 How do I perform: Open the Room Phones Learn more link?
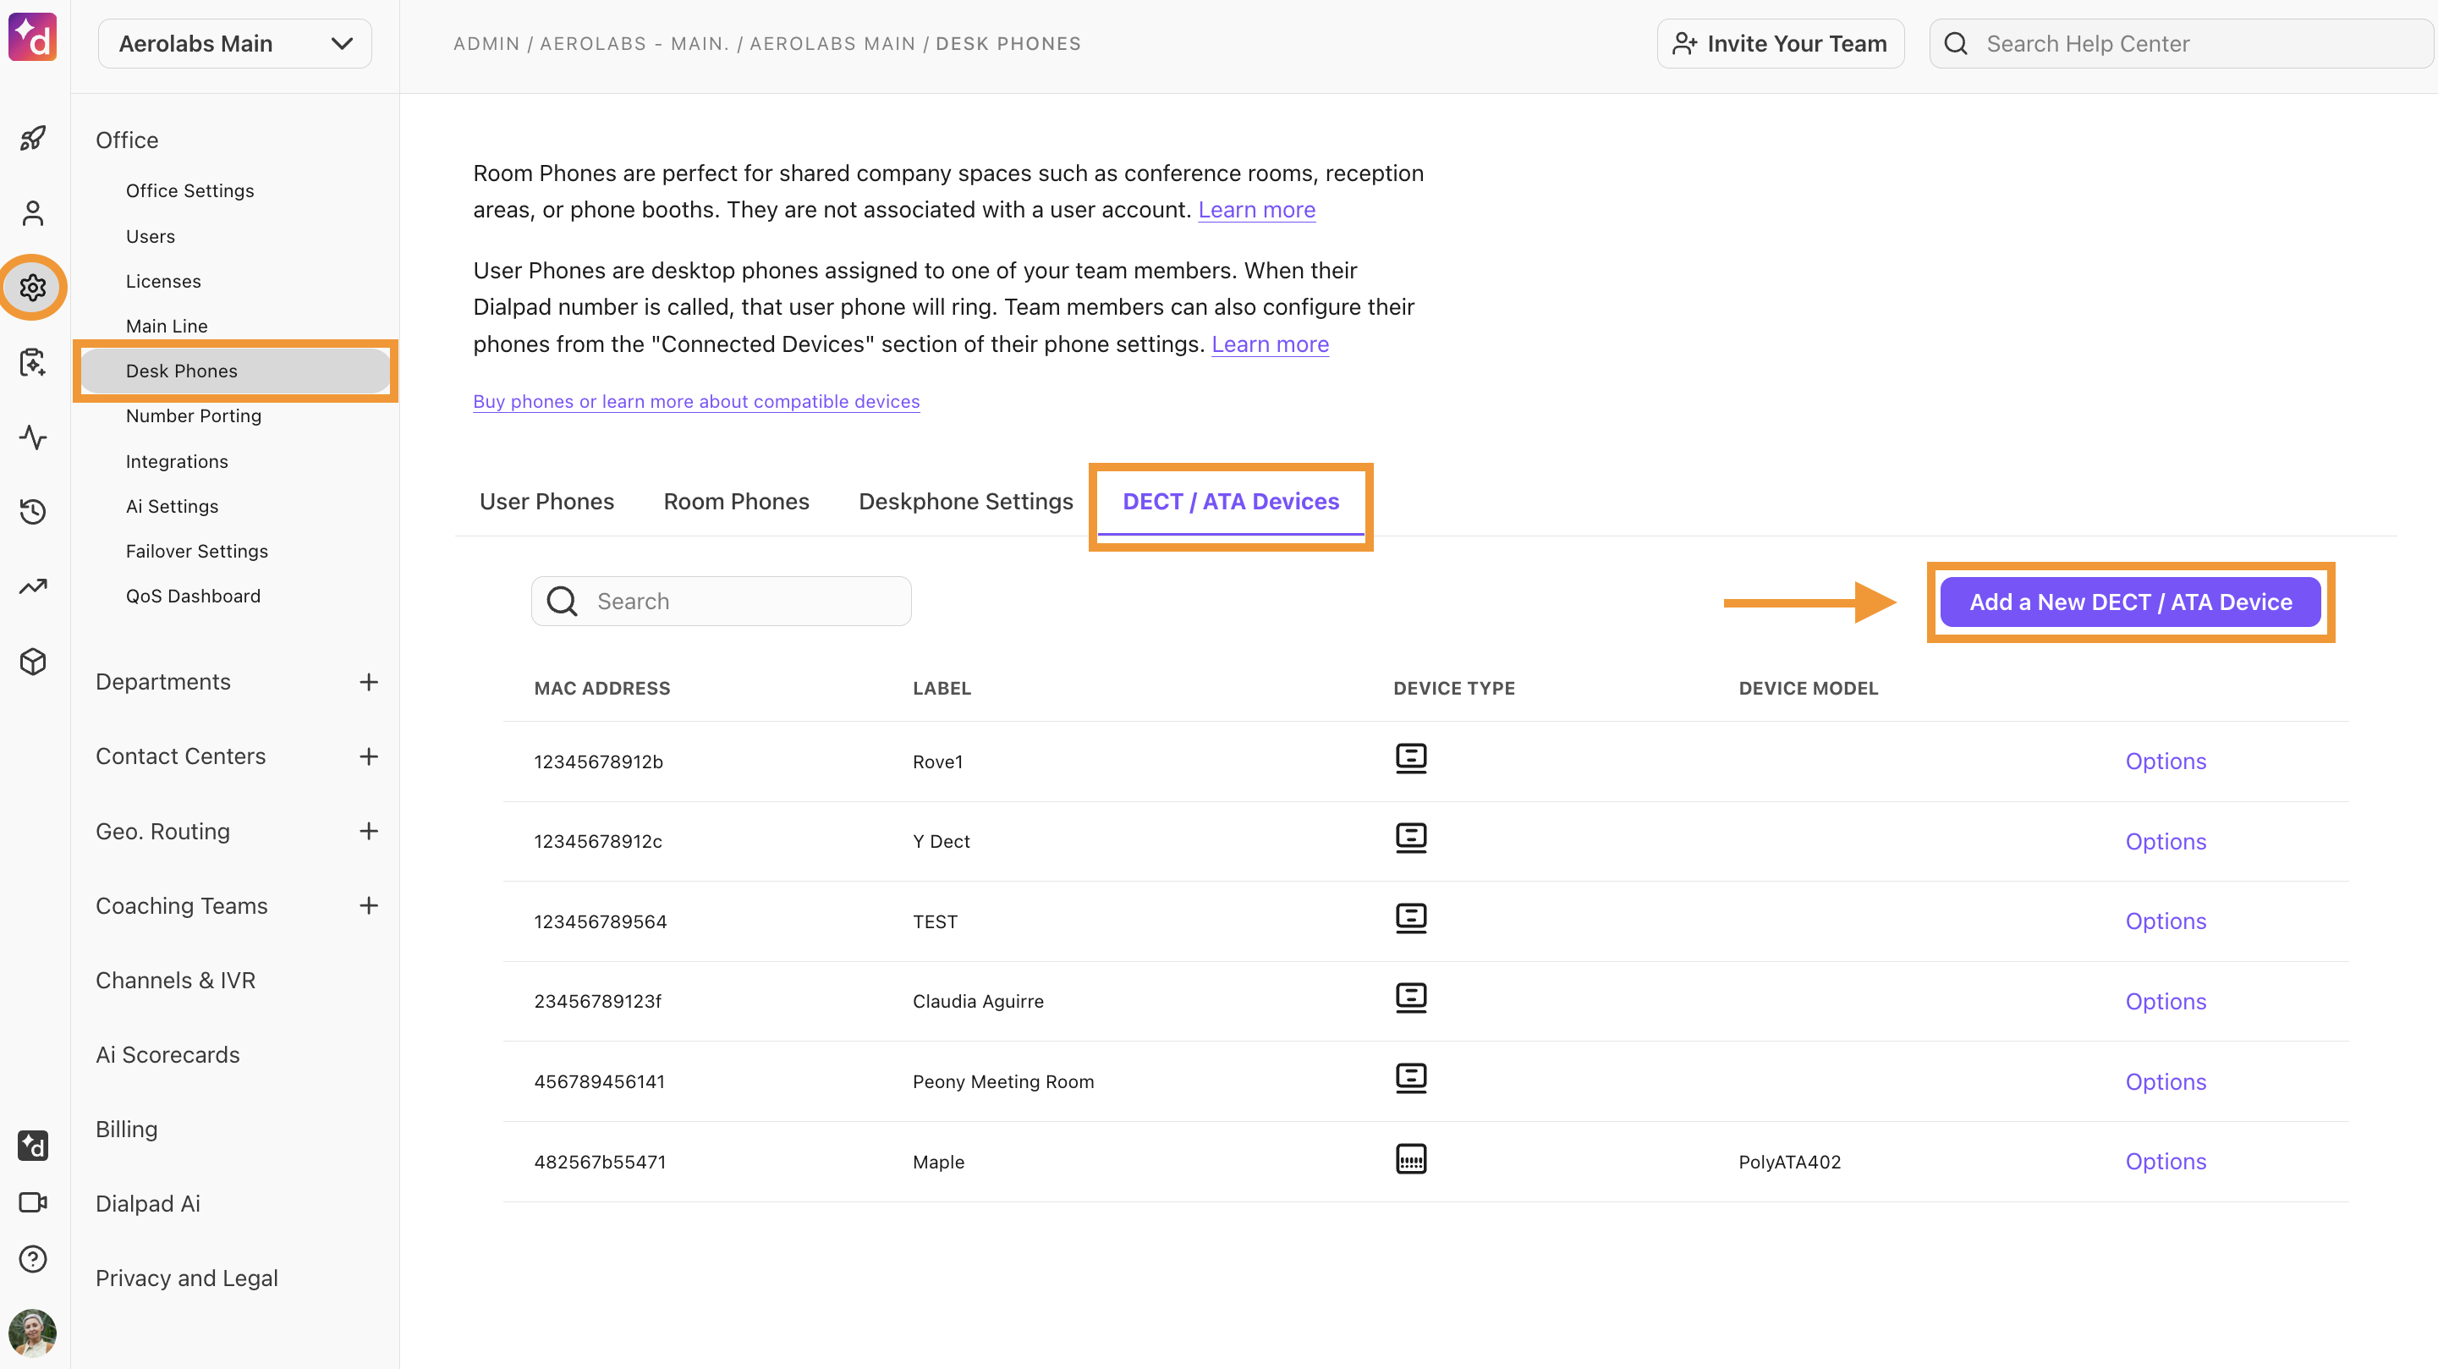[1256, 209]
